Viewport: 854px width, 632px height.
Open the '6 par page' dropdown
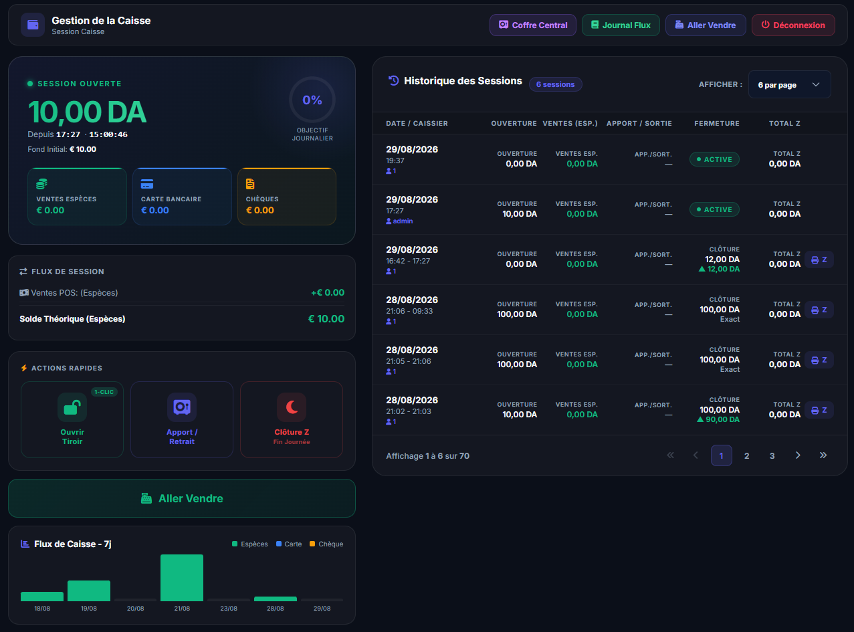point(789,85)
